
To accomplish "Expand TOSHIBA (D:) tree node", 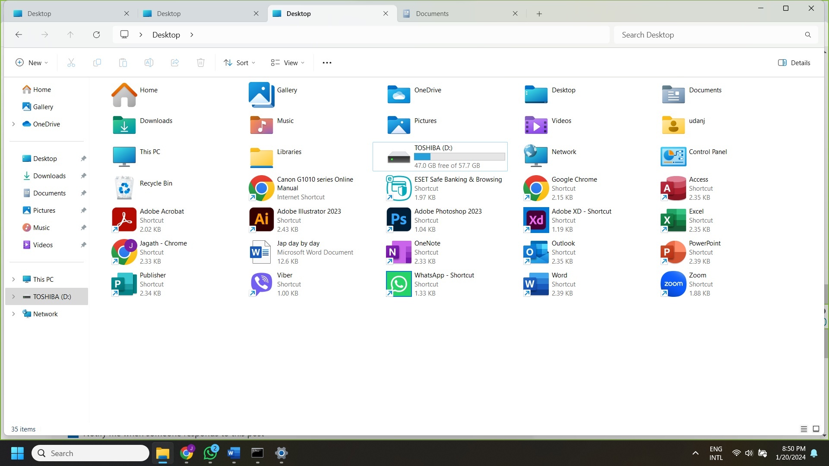I will (13, 296).
